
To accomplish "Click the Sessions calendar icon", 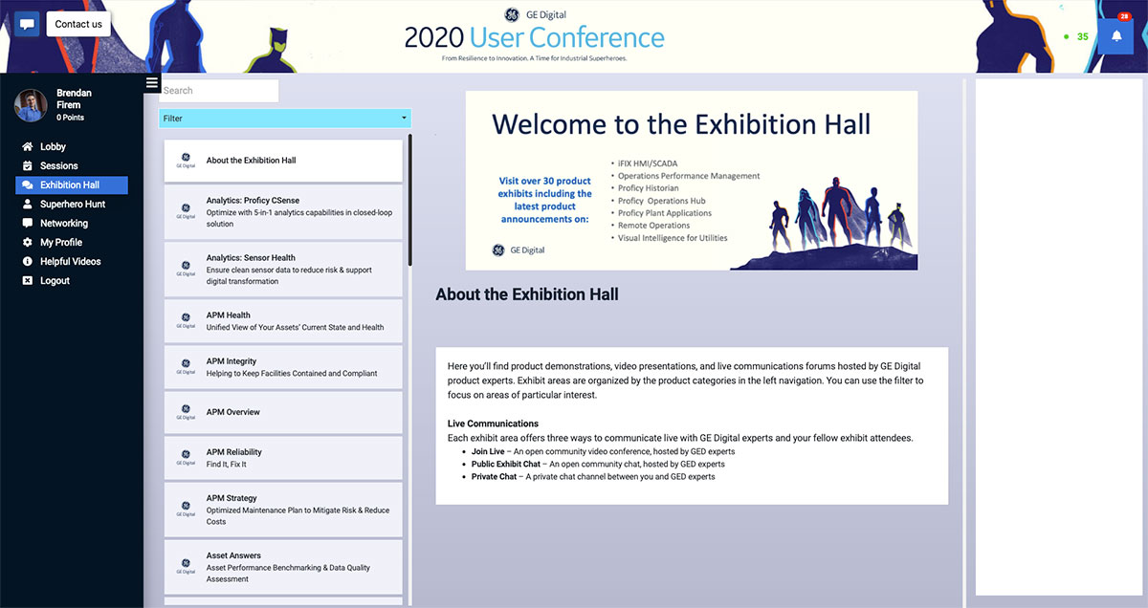I will coord(28,166).
